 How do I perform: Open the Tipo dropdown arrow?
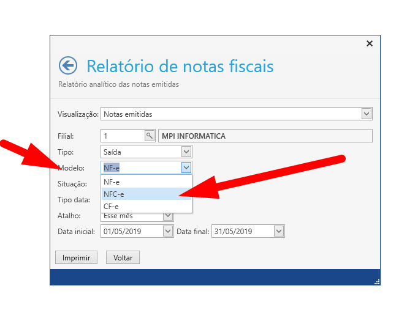[186, 152]
